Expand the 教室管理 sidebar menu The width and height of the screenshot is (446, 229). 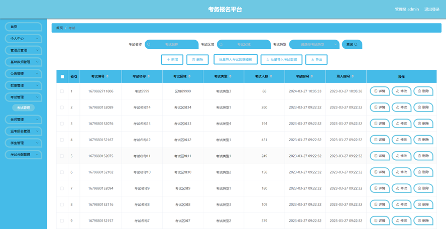pyautogui.click(x=23, y=85)
